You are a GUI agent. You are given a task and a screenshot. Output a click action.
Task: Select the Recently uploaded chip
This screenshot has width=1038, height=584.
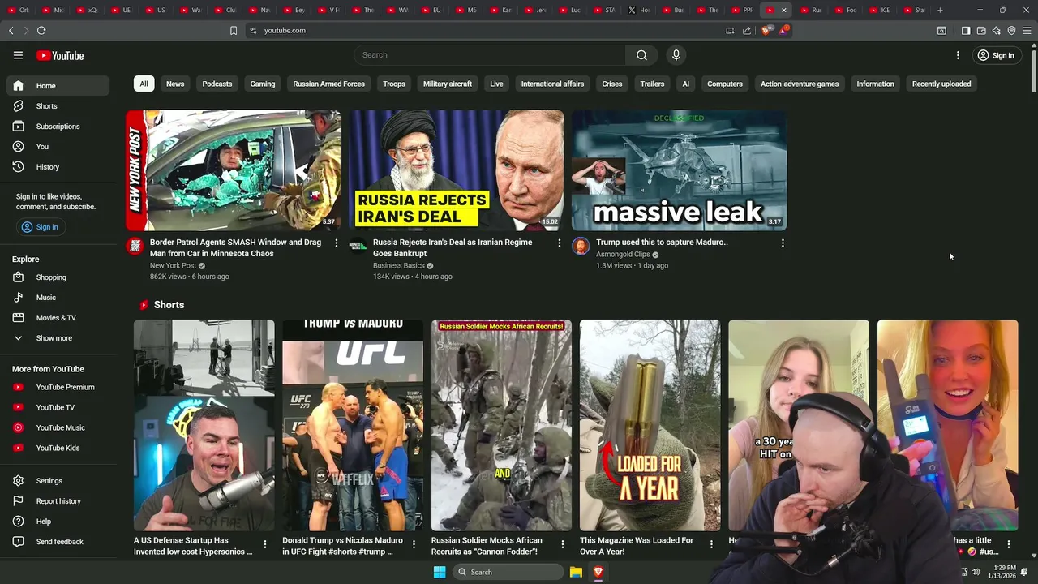[x=941, y=84]
